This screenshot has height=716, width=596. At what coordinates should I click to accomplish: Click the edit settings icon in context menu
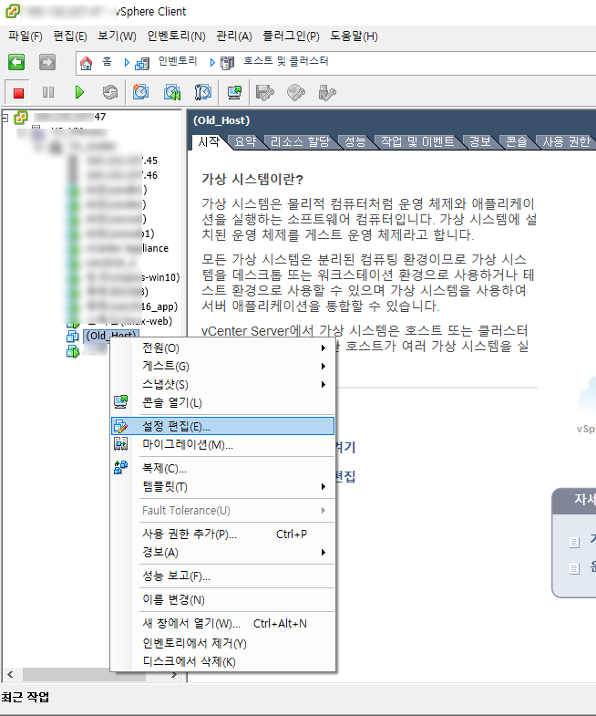pyautogui.click(x=121, y=426)
